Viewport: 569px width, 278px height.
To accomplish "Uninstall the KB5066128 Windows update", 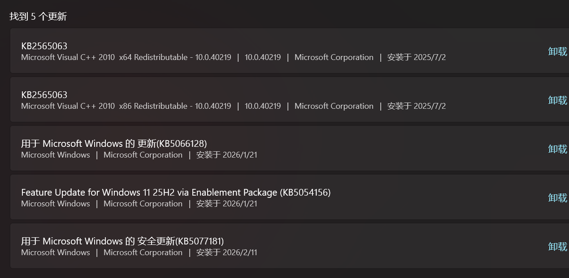I will point(557,149).
